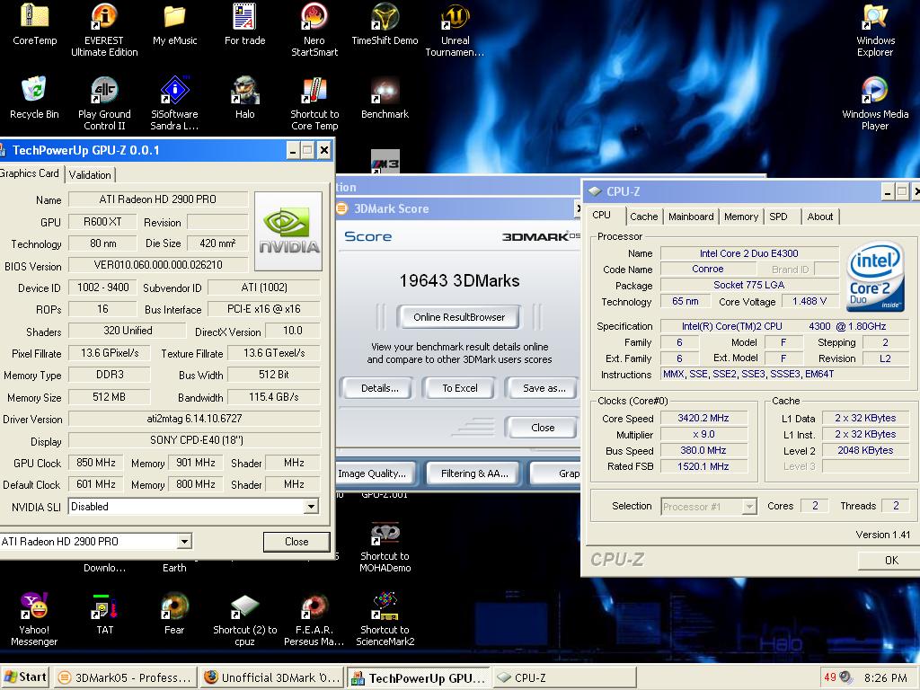Select the TimeShift Demo icon
920x690 pixels.
385,23
